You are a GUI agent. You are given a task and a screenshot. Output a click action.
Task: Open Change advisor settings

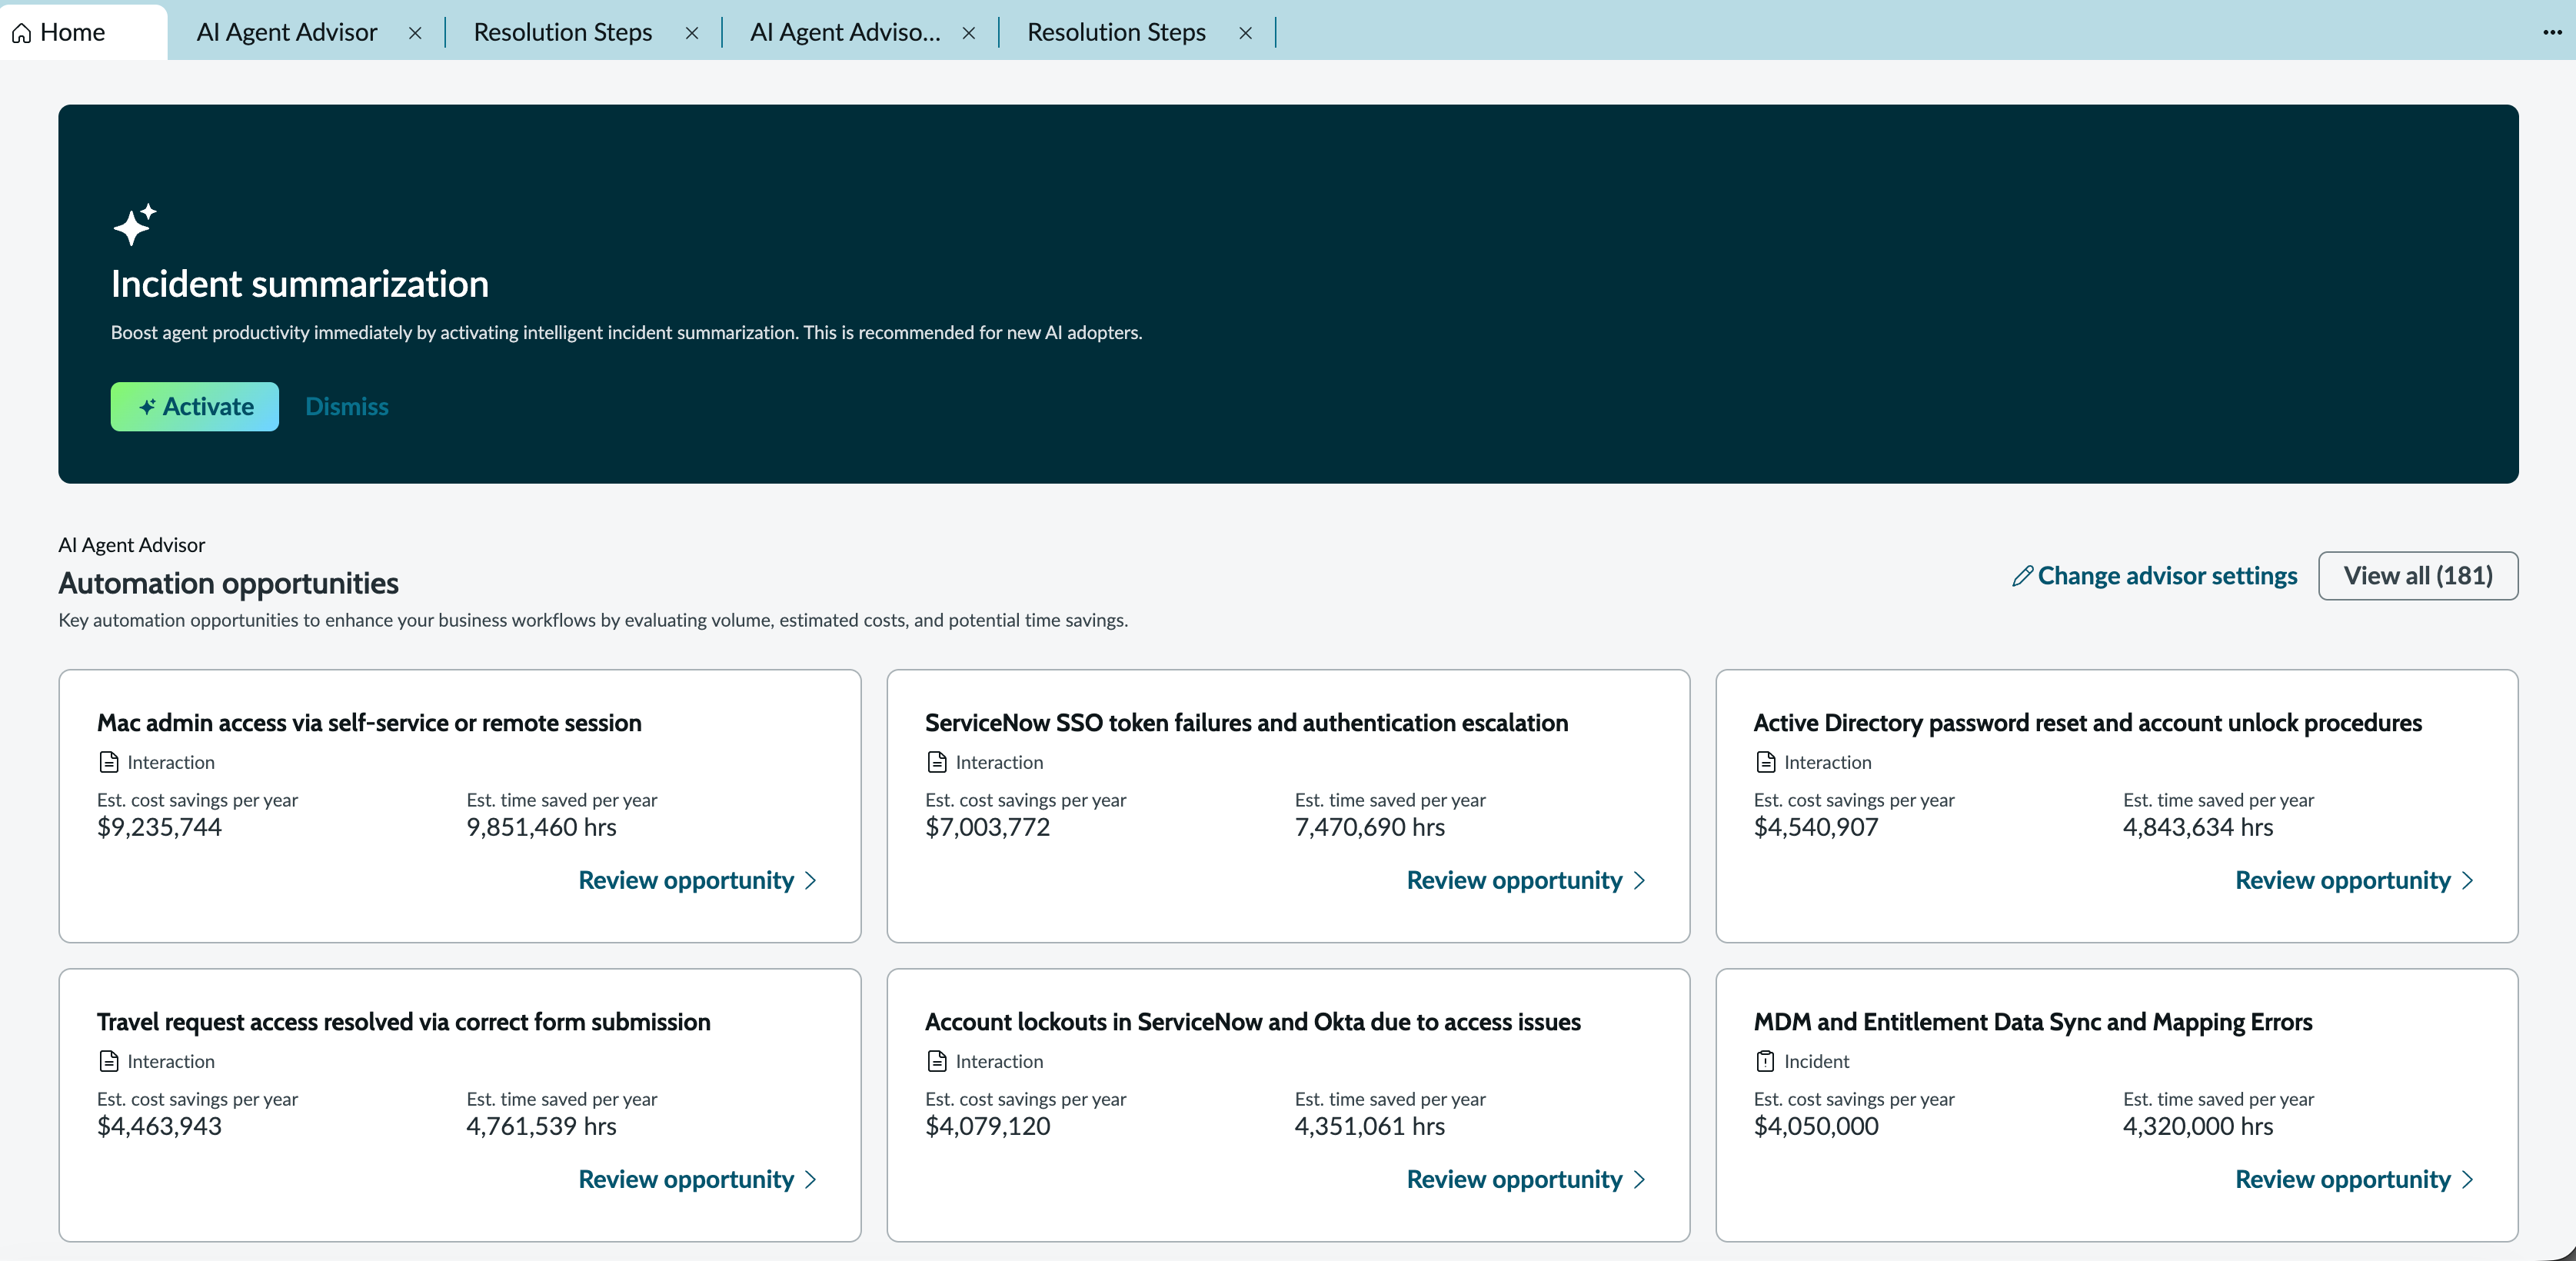coord(2154,575)
